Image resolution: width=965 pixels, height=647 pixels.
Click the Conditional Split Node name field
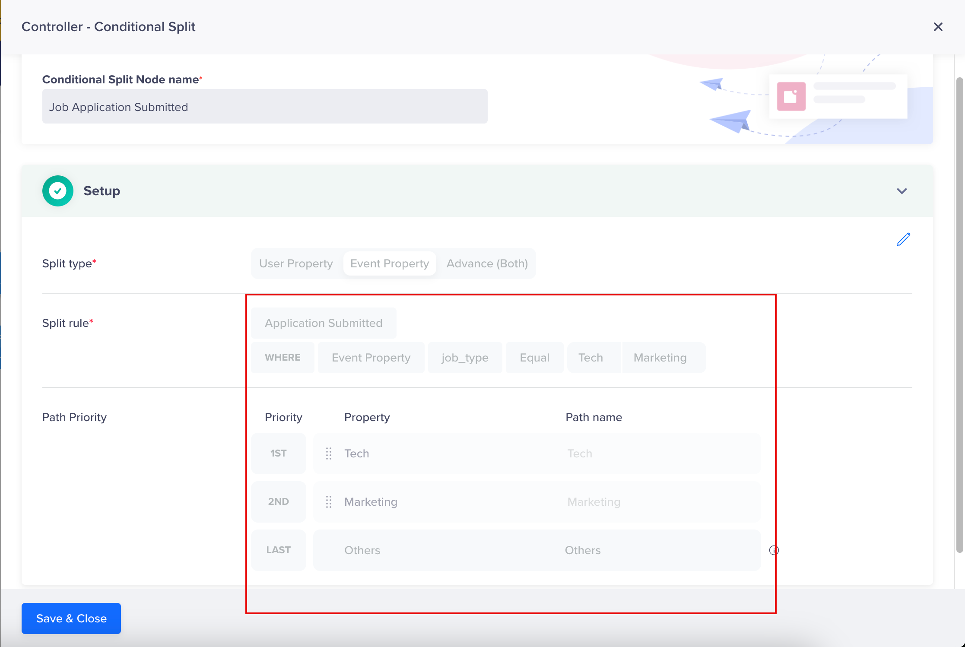point(265,107)
